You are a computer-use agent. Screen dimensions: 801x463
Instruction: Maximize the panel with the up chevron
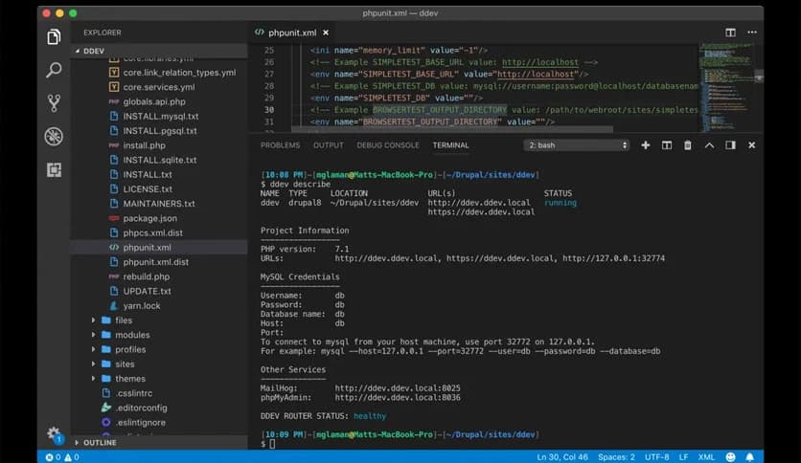[x=709, y=145]
